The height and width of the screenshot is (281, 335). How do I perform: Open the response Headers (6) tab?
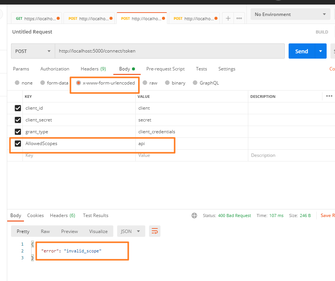[62, 216]
